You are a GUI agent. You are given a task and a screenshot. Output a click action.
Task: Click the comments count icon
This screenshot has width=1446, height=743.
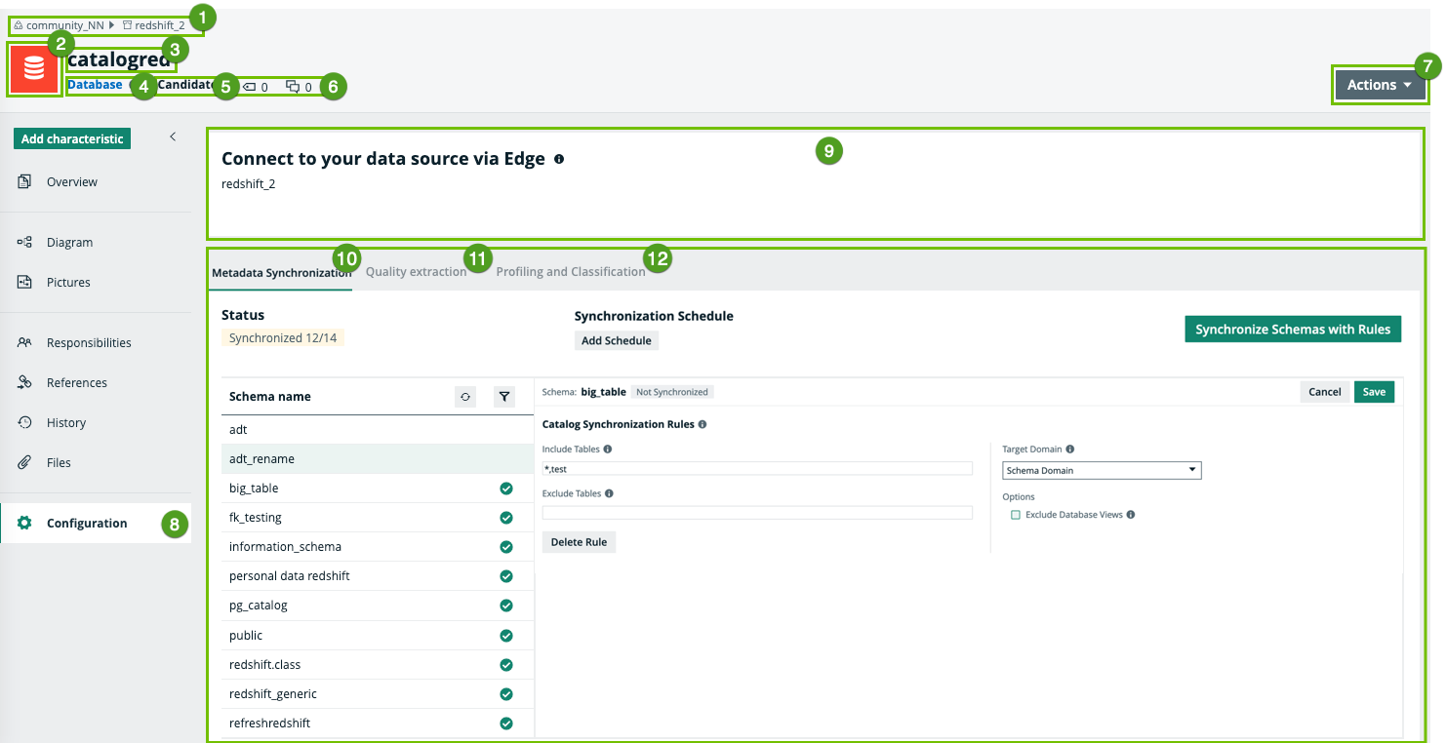pos(293,87)
